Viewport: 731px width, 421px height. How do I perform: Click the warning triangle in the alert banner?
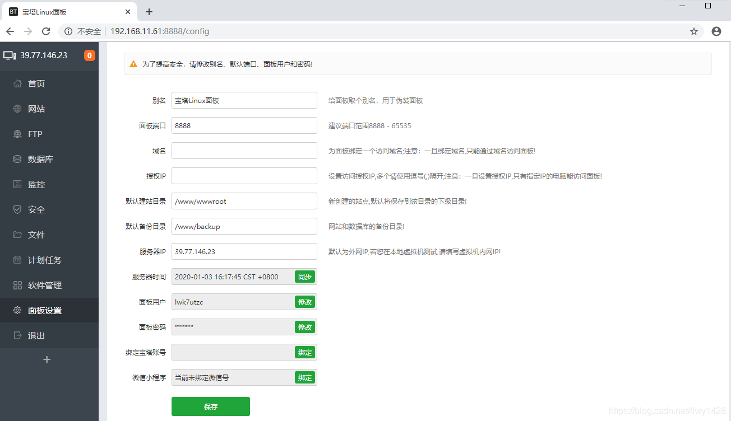pyautogui.click(x=133, y=64)
